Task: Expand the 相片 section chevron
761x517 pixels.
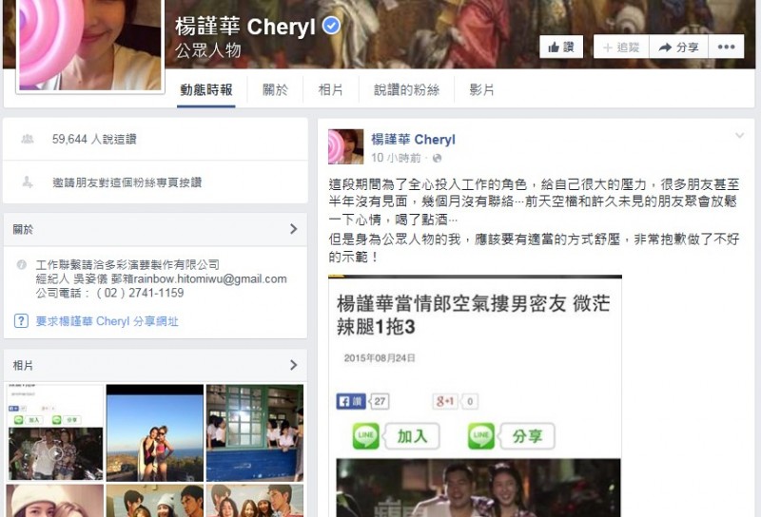Action: click(293, 365)
